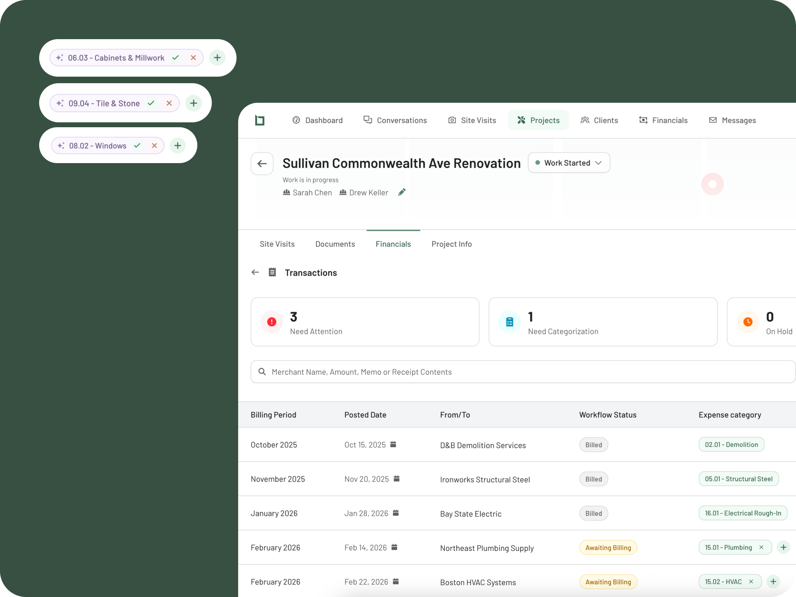Switch to the Project Info tab
Viewport: 796px width, 597px height.
[x=452, y=244]
